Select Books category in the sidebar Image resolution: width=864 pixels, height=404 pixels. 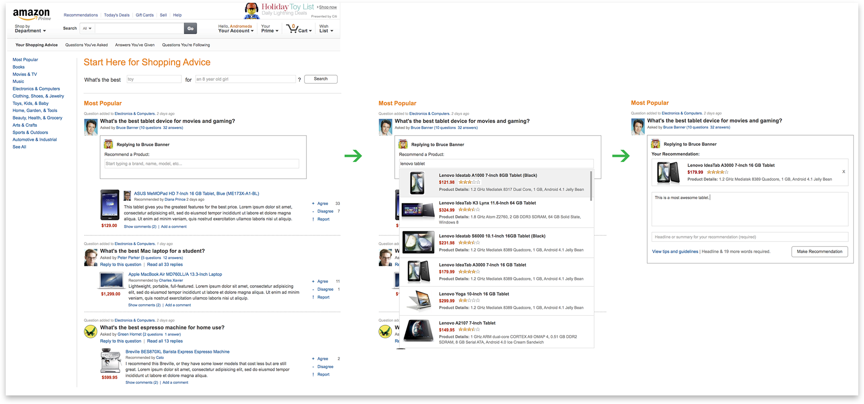coord(18,67)
